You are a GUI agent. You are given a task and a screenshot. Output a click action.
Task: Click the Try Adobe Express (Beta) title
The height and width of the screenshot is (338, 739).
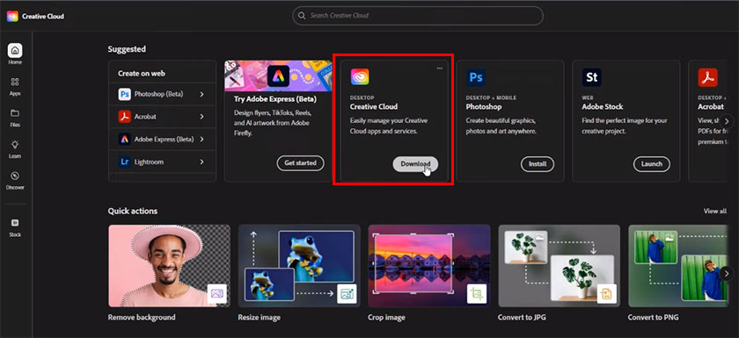[x=275, y=99]
